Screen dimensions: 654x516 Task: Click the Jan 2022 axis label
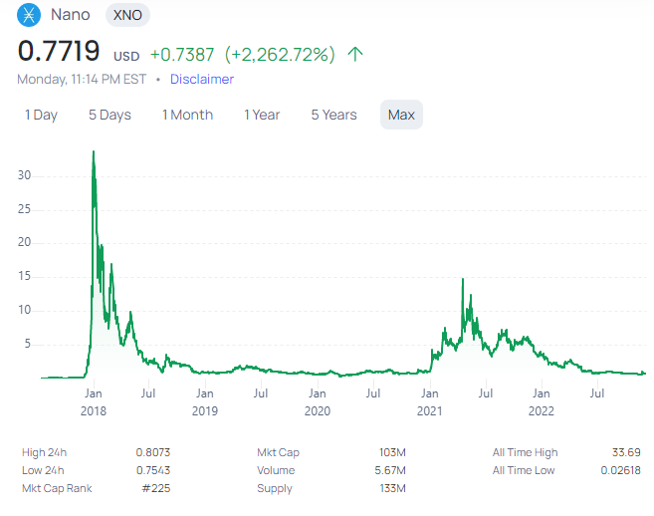pos(542,402)
